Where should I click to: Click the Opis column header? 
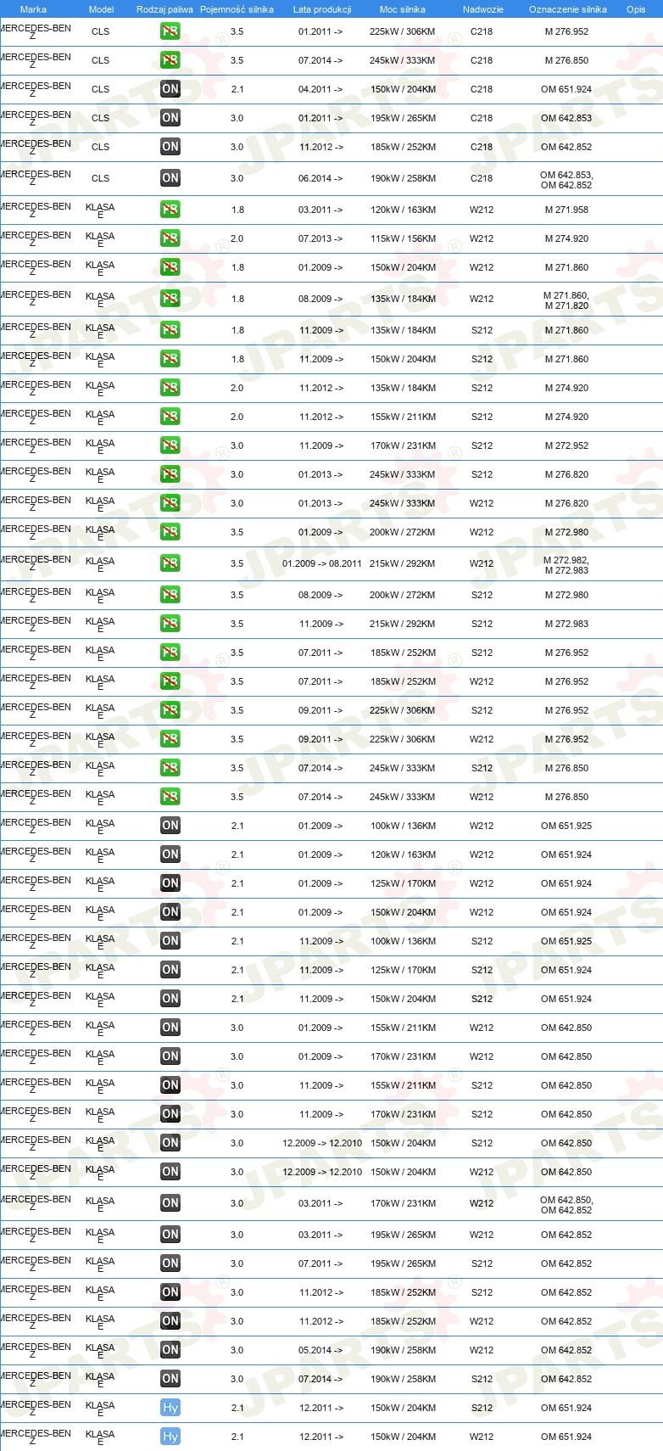(x=636, y=9)
